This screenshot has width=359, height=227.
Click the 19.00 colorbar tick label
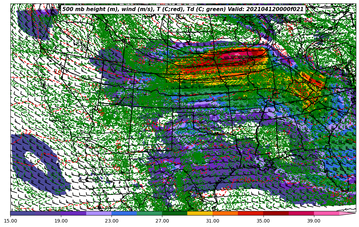tap(61, 221)
